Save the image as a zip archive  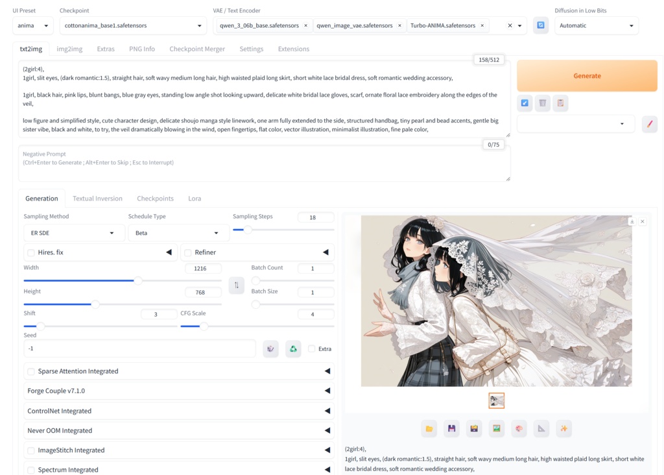pyautogui.click(x=474, y=428)
